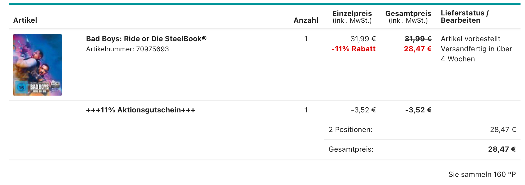
Task: Click the Versandfertig in über 4 Wochen text
Action: 476,54
